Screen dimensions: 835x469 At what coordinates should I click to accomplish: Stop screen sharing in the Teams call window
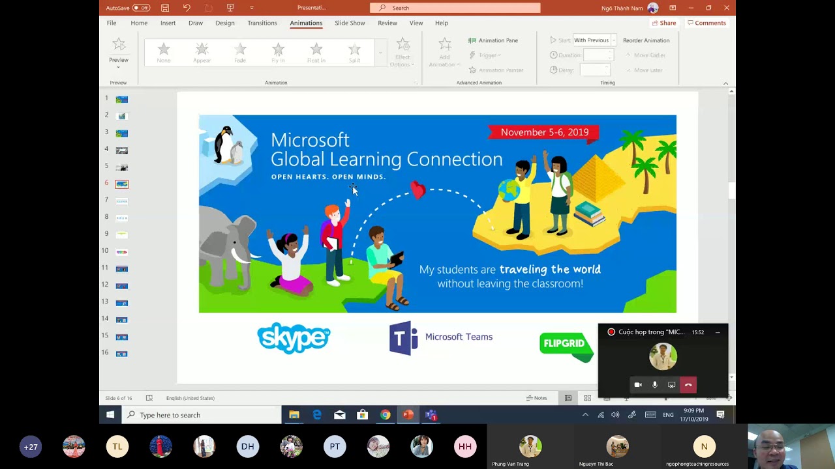tap(671, 385)
